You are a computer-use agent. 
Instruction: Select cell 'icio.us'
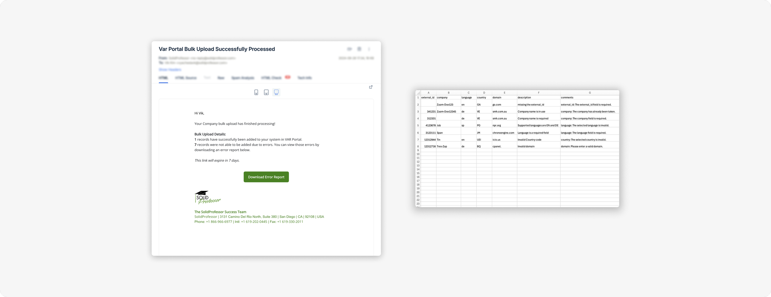tap(505, 138)
